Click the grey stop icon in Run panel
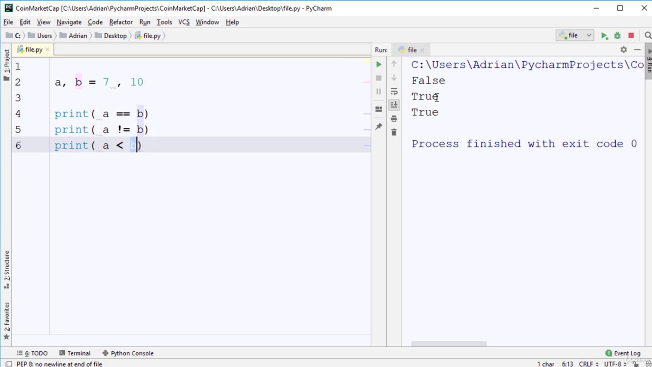This screenshot has height=367, width=652. pos(378,78)
